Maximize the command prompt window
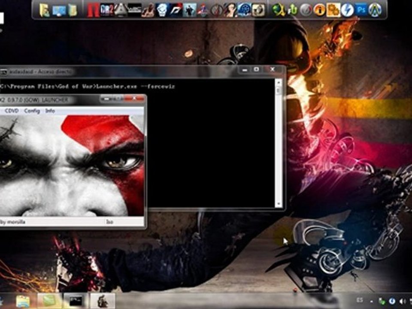This screenshot has height=309, width=412. click(x=257, y=70)
